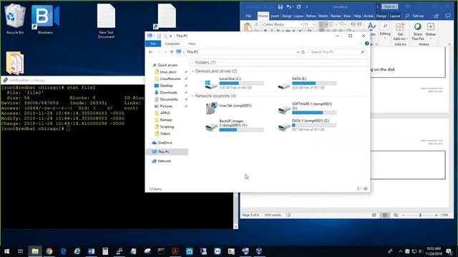This screenshot has width=458, height=257.
Task: Select Network in the navigation pane
Action: [164, 161]
